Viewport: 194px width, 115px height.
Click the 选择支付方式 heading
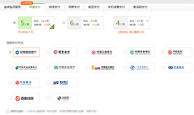click(15, 43)
